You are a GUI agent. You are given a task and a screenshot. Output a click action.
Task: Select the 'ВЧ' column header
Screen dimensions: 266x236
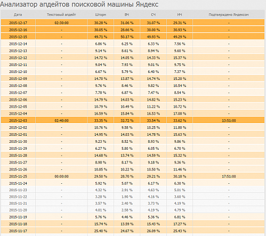(127, 15)
